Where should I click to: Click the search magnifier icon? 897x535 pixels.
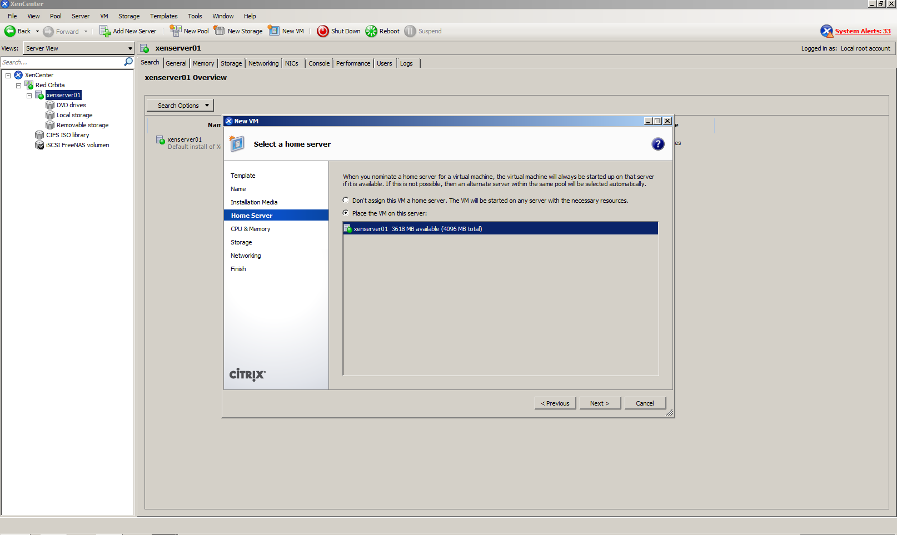pos(128,62)
